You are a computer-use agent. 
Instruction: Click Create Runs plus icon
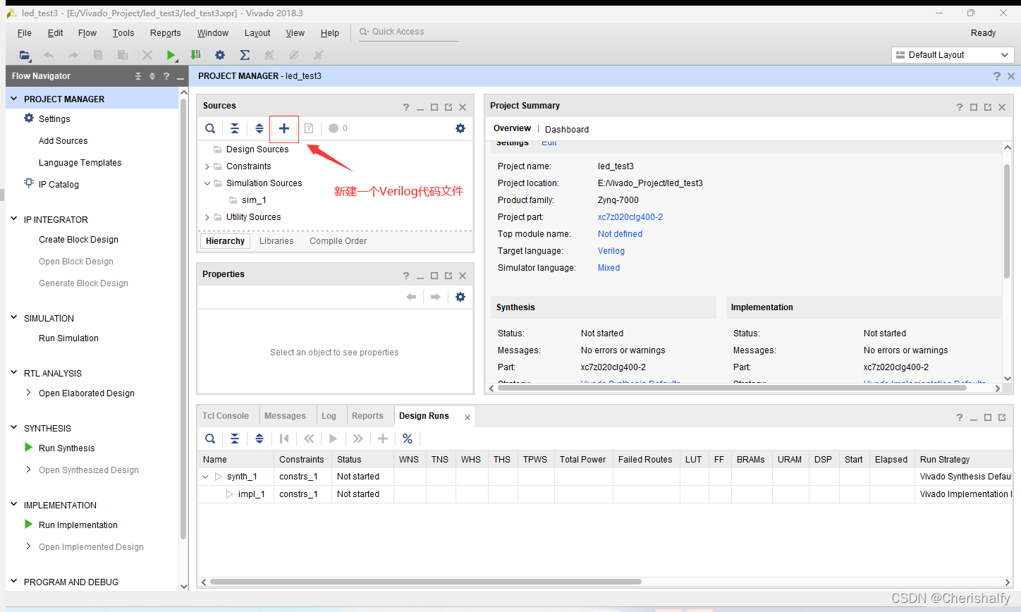click(383, 439)
